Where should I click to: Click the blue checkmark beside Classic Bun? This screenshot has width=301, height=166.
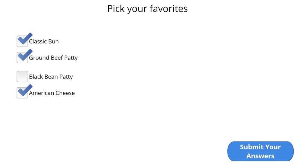[24, 39]
